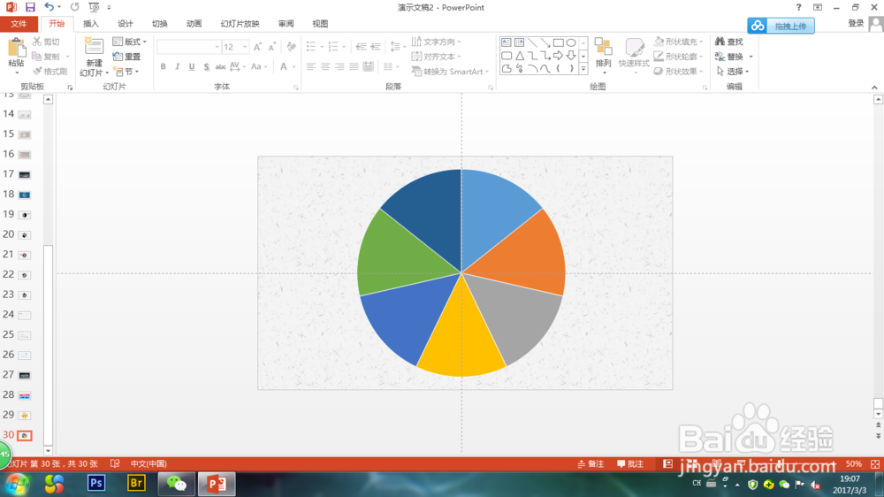
Task: Click the Increase Indent icon
Action: coord(376,47)
